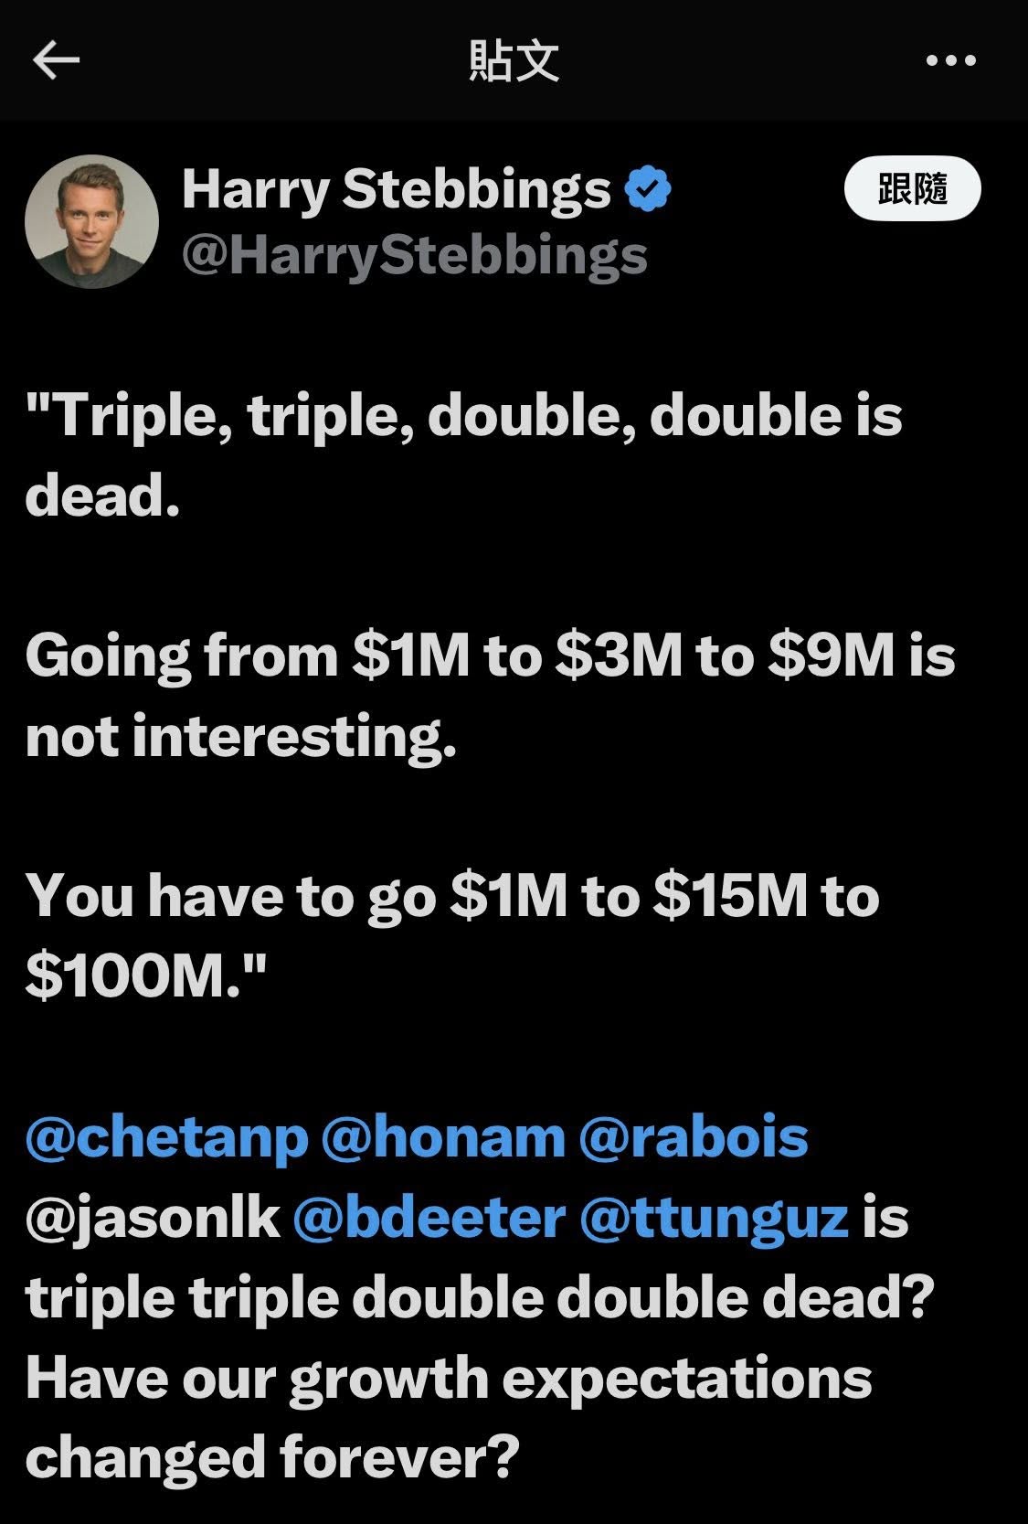Click the "Triple, triple, double, double is" line
Screen dimensions: 1028x1524
click(464, 417)
